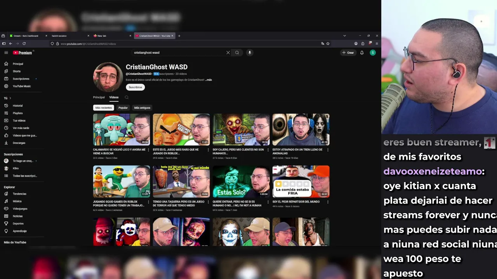Viewport: 497px width, 279px height.
Task: Filter videos by Más recientes chip
Action: 104,108
